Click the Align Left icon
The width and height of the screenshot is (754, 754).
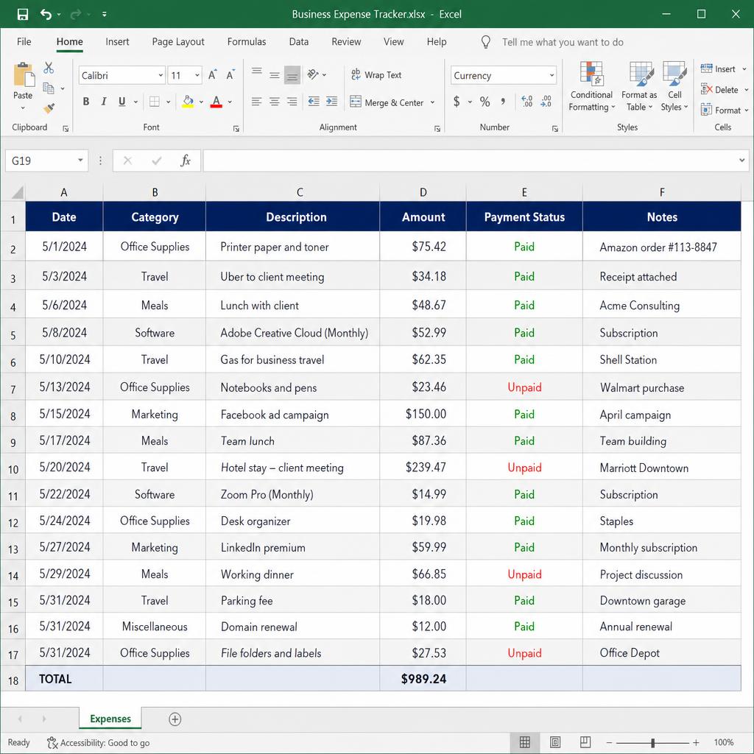(257, 102)
